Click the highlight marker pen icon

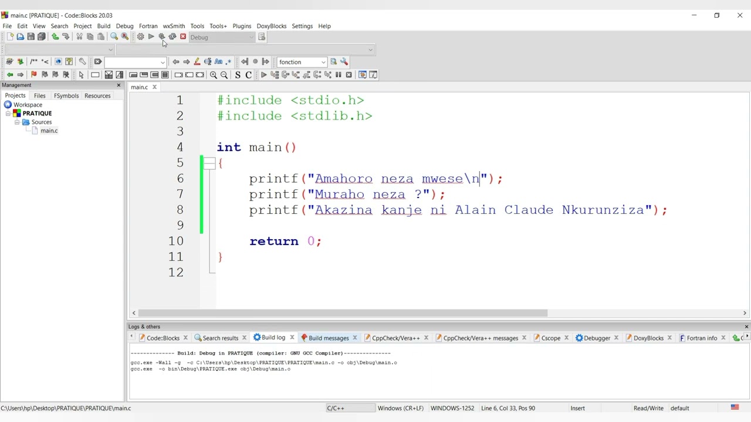(197, 62)
